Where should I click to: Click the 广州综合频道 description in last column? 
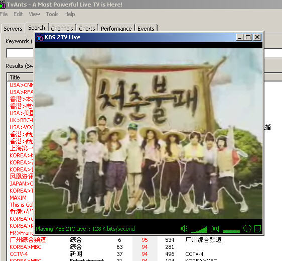(203, 240)
